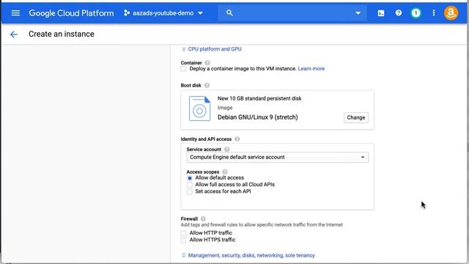Click the Access scopes help icon
The height and width of the screenshot is (264, 469).
(225, 172)
